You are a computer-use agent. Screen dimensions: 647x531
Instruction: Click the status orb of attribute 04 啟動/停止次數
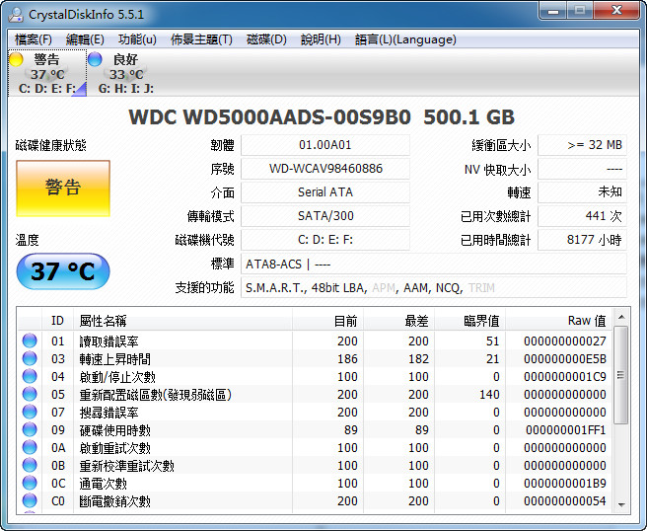30,376
